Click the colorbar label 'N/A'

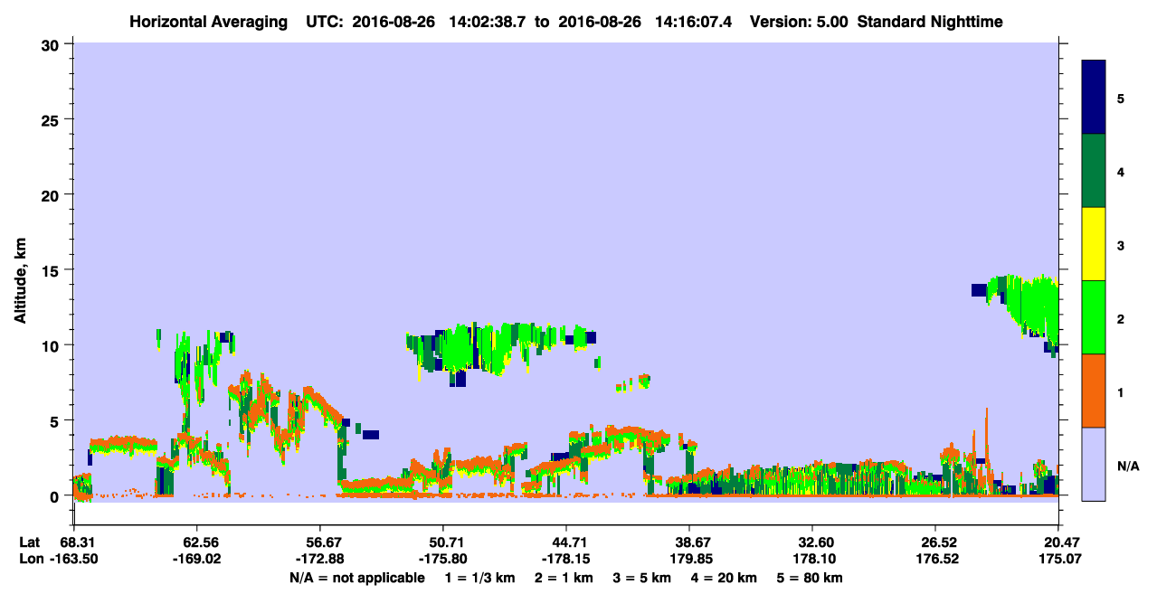click(x=1127, y=466)
